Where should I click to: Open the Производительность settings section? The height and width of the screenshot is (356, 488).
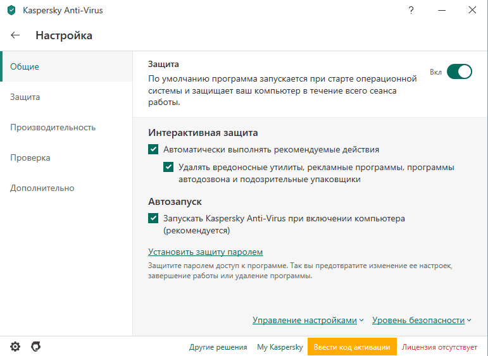53,127
